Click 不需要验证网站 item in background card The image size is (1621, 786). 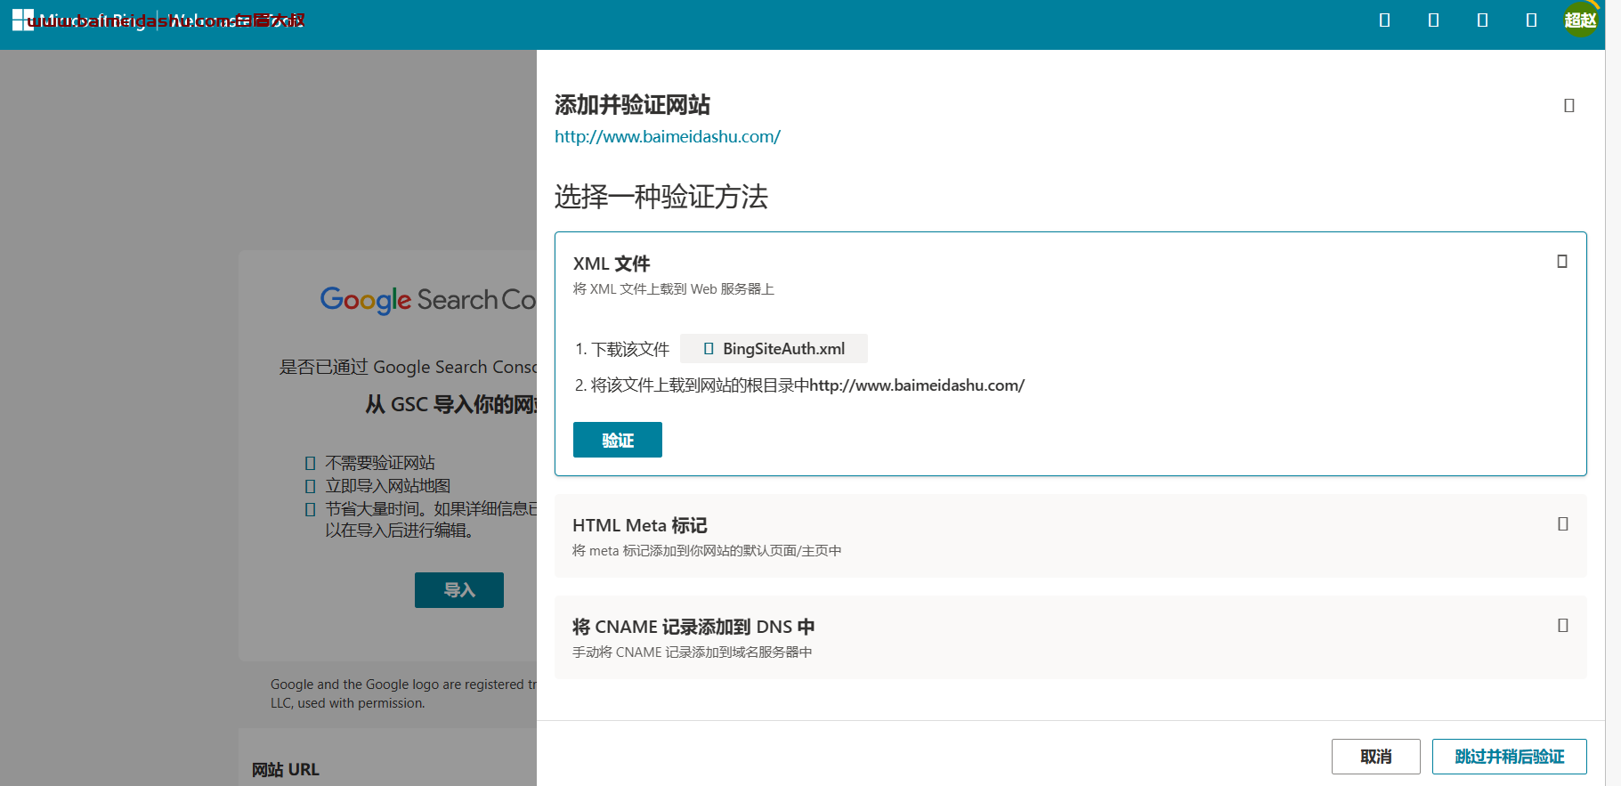(x=380, y=463)
